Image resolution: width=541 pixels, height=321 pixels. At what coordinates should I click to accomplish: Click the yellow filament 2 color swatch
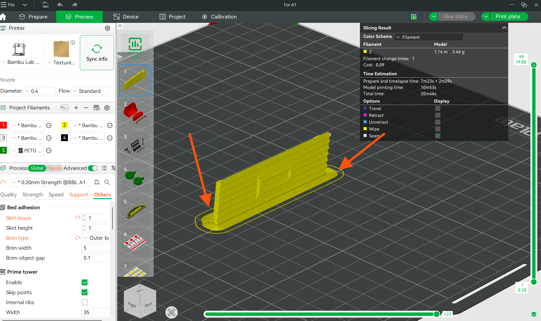[64, 125]
